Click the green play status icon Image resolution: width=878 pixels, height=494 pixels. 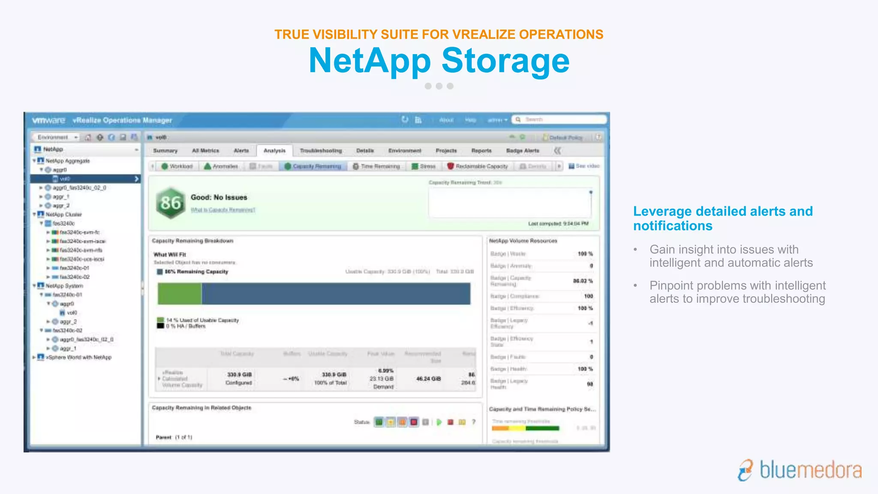click(x=439, y=422)
